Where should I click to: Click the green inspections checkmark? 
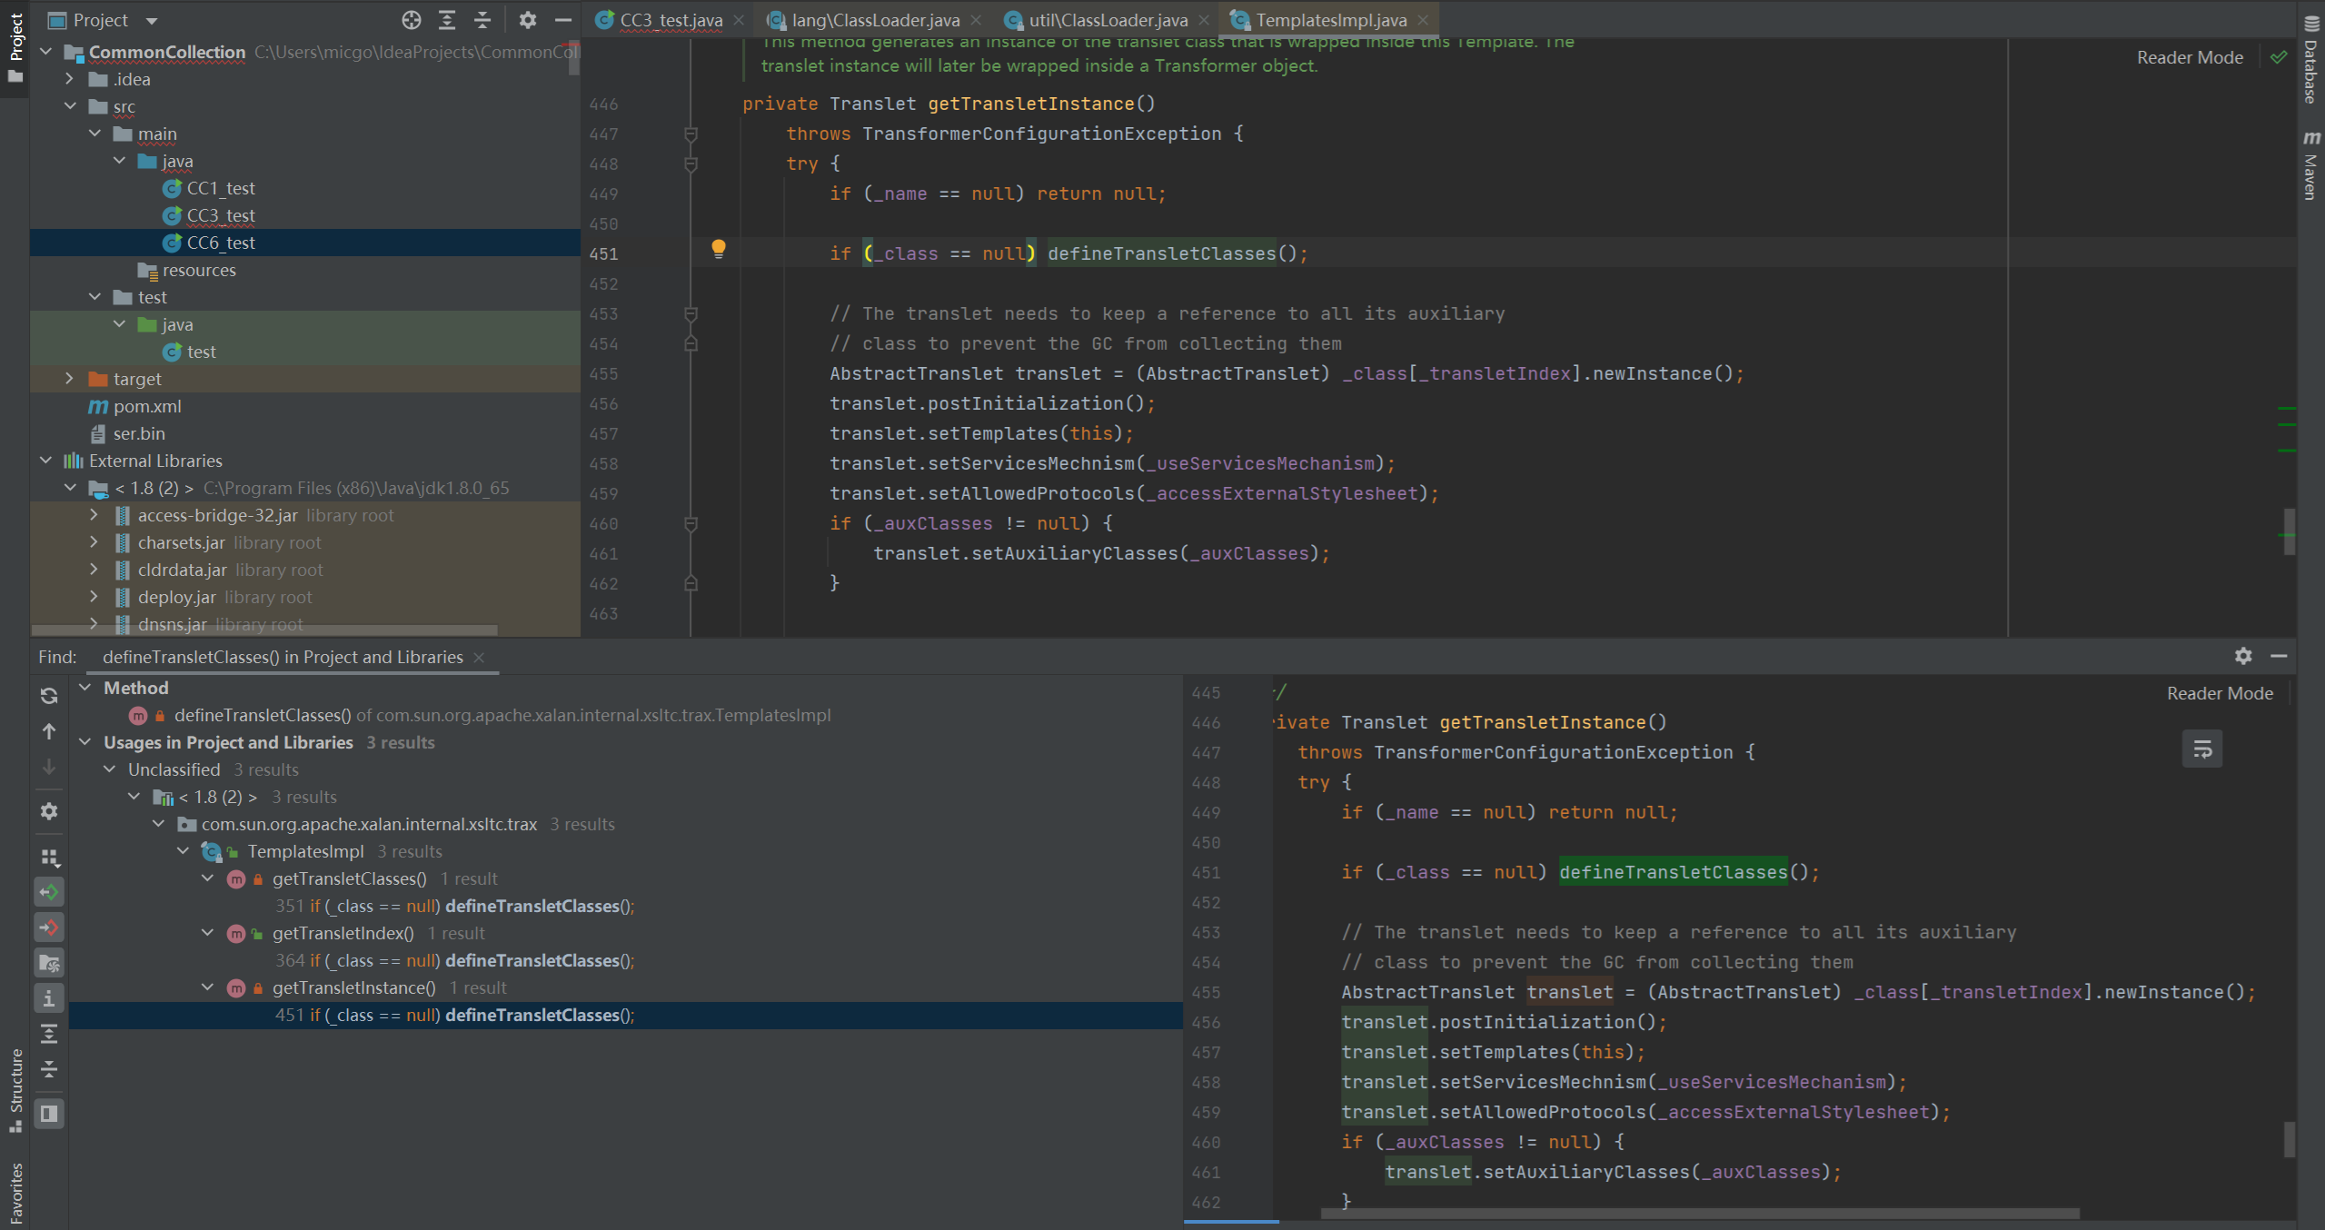tap(2279, 57)
